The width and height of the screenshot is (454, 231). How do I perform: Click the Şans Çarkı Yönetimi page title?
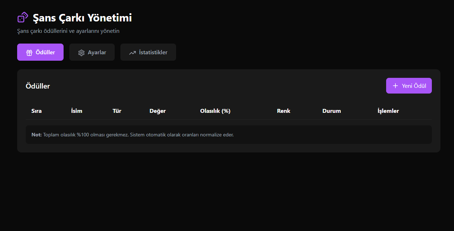(x=82, y=17)
